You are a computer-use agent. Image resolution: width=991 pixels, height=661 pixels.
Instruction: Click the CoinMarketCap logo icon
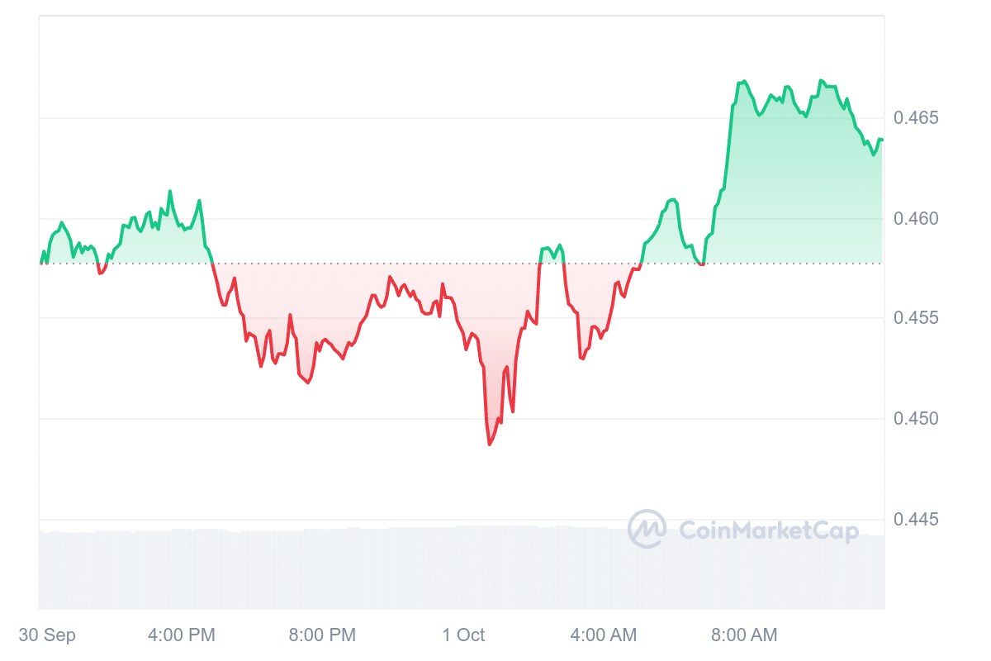pos(647,529)
